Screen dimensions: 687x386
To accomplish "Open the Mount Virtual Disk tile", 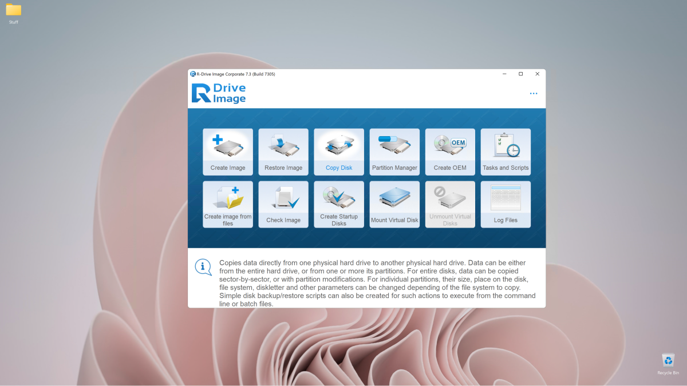I will [394, 204].
